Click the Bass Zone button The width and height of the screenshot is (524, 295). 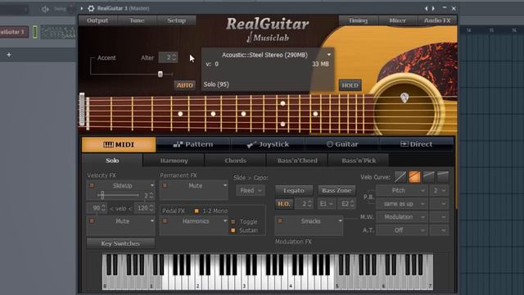point(337,190)
